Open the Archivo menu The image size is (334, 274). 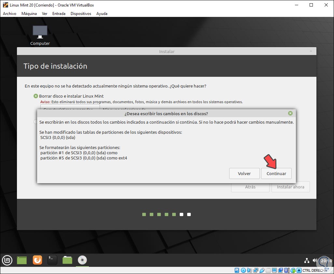coord(9,14)
